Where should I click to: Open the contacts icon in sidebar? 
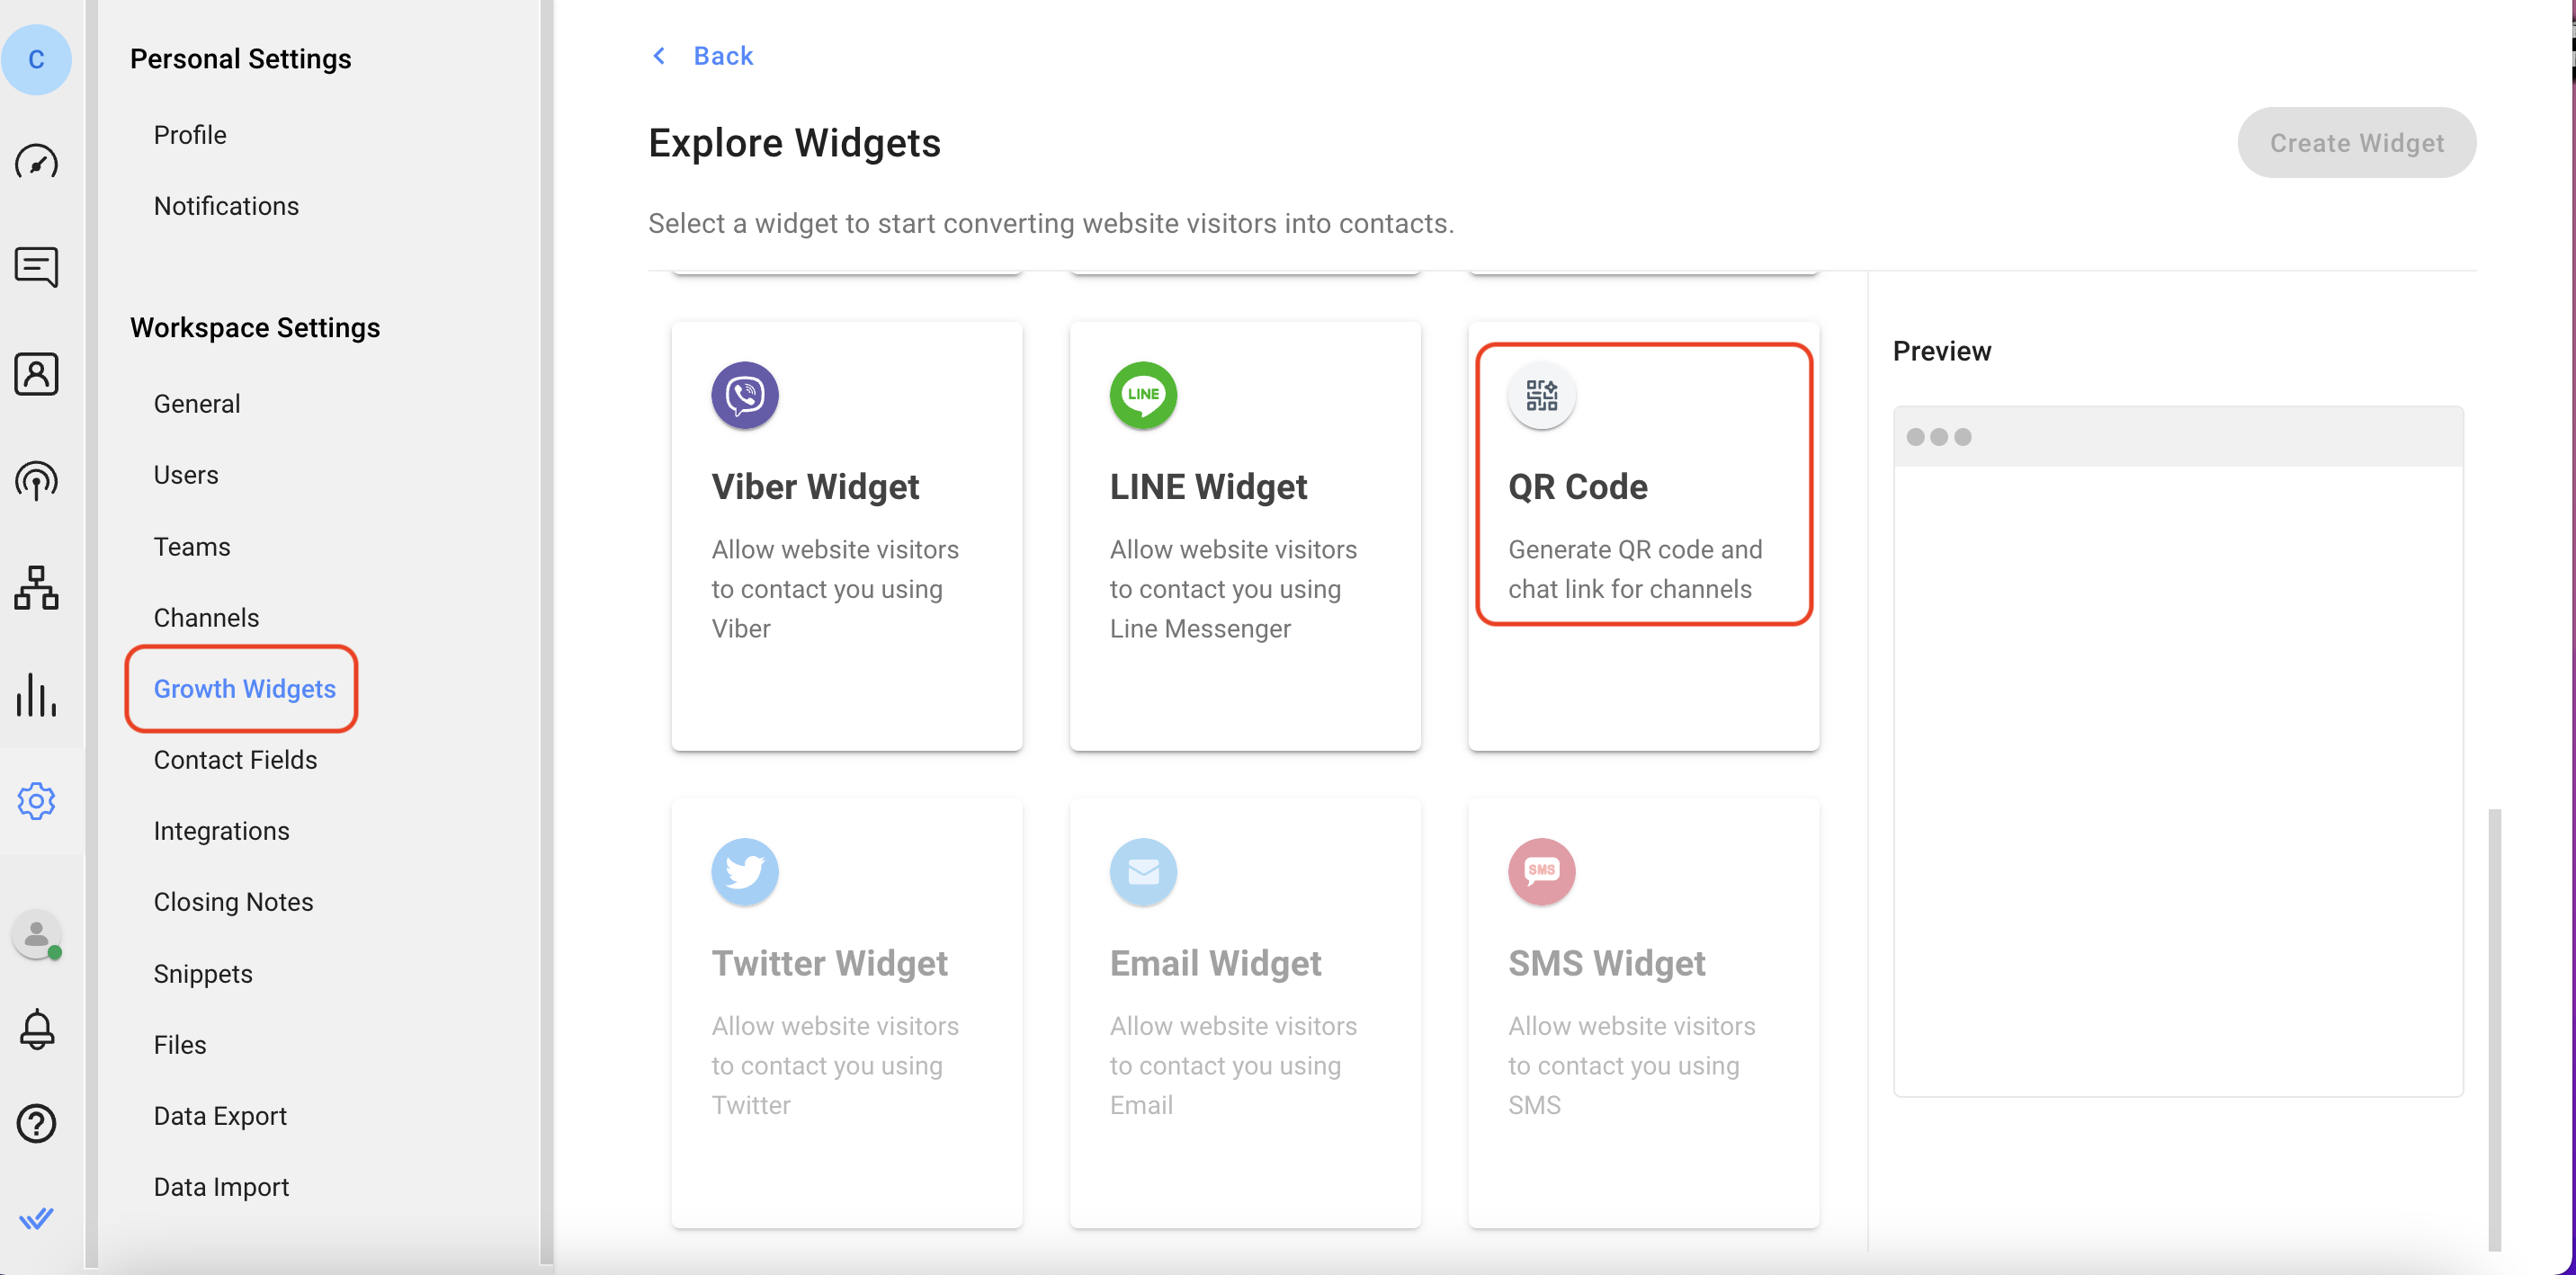click(36, 374)
